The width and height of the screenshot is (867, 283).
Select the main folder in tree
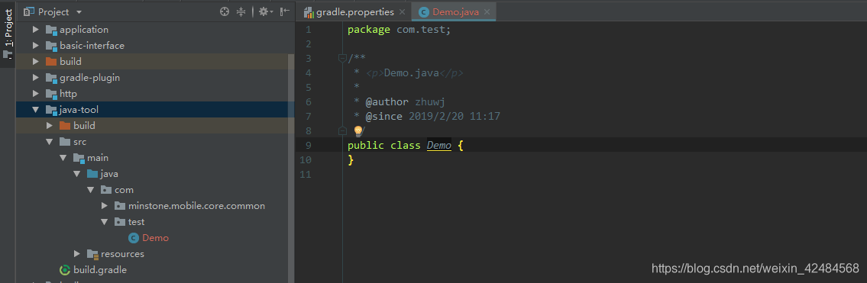(x=152, y=158)
